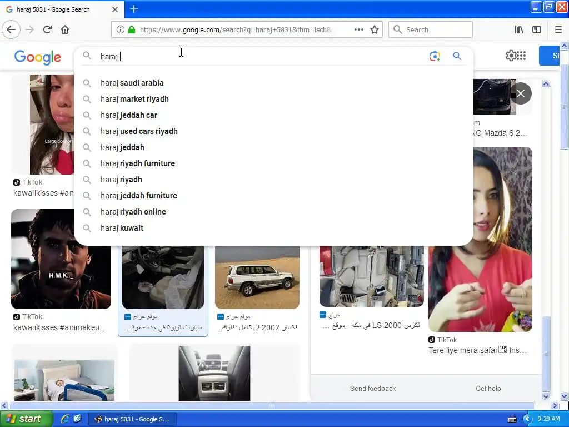Bookmark this page with the star icon
569x427 pixels.
click(375, 29)
